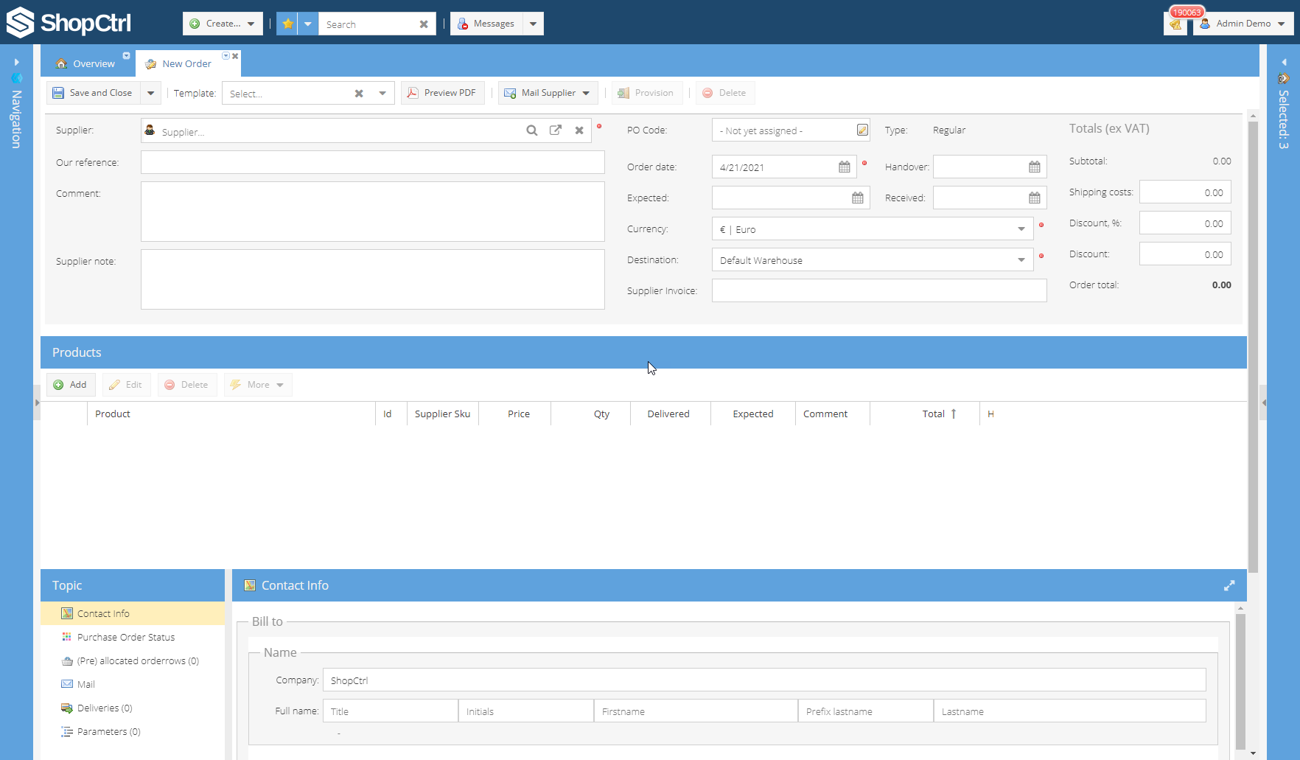
Task: Click the left splitter collapse handle
Action: pyautogui.click(x=37, y=402)
